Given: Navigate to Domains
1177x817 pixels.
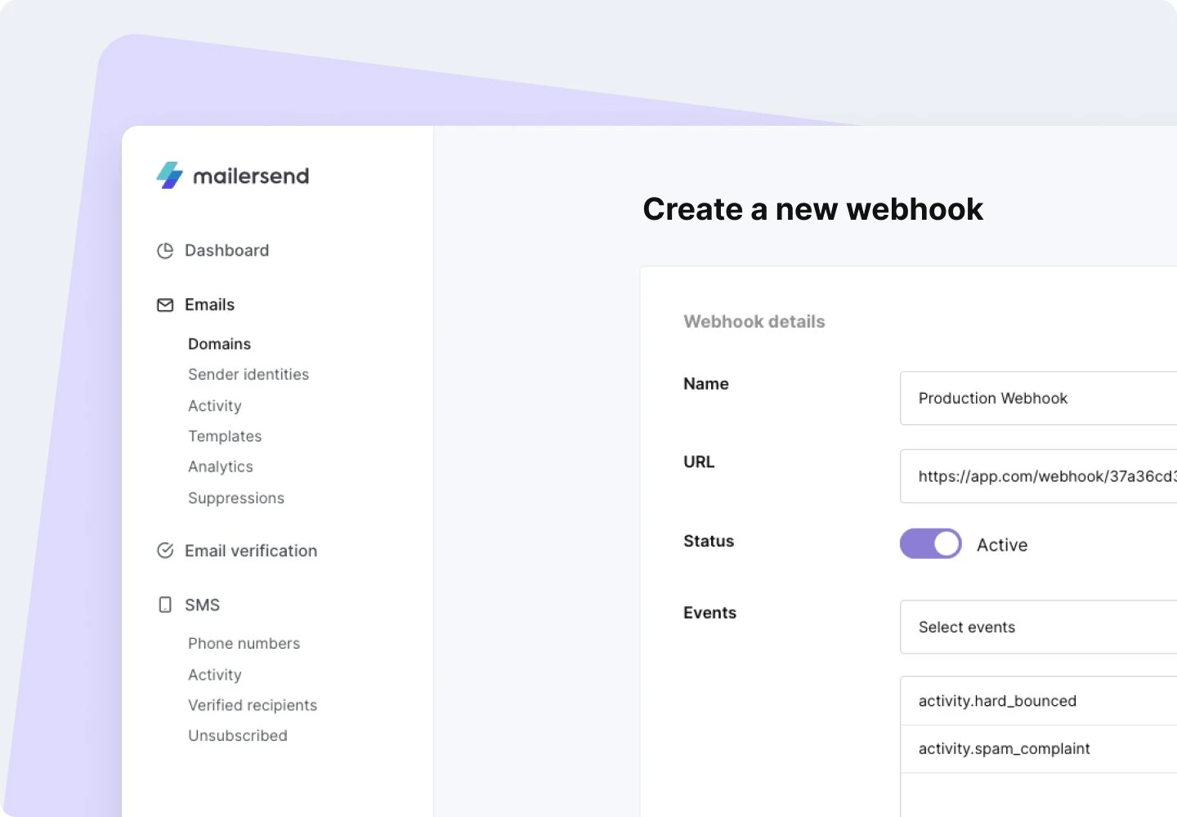Looking at the screenshot, I should [219, 344].
